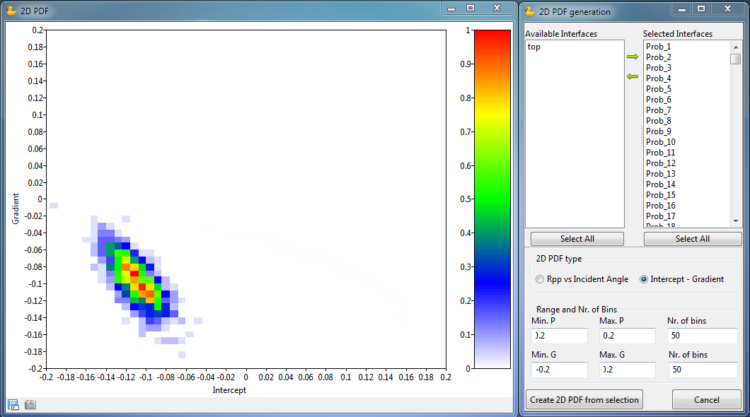Viewport: 750px width, 417px height.
Task: Click the P Nr. of bins field
Action: point(702,336)
